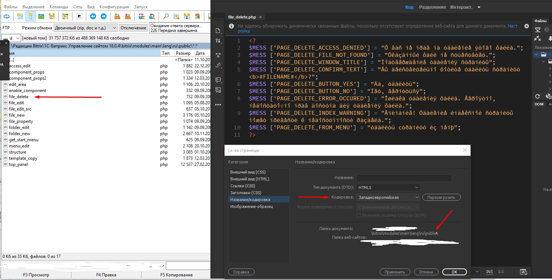Click the 'F3 Просмотр' button
The image size is (552, 280).
36,275
